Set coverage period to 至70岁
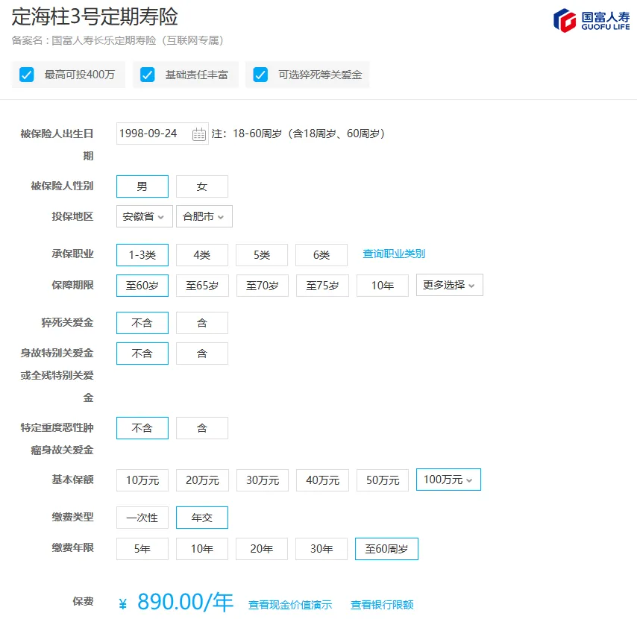The width and height of the screenshot is (637, 619). (x=263, y=286)
